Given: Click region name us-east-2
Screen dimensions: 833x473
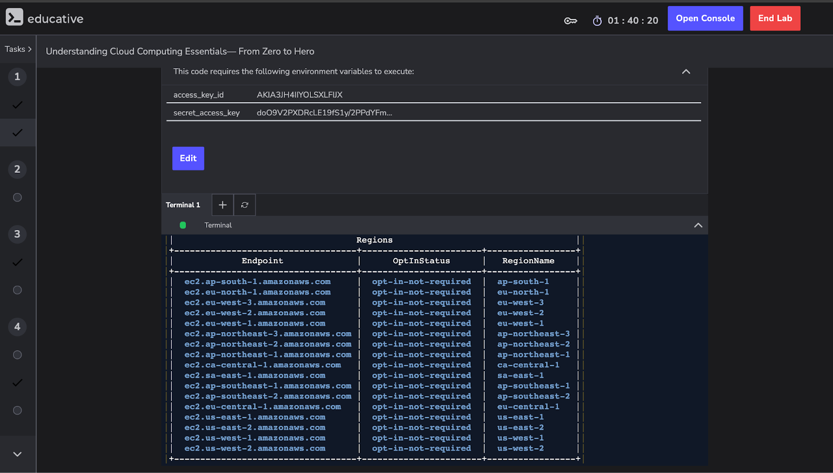Looking at the screenshot, I should click(521, 428).
